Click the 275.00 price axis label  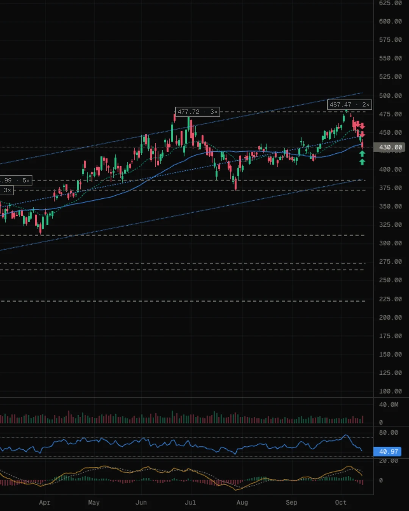[x=390, y=262]
